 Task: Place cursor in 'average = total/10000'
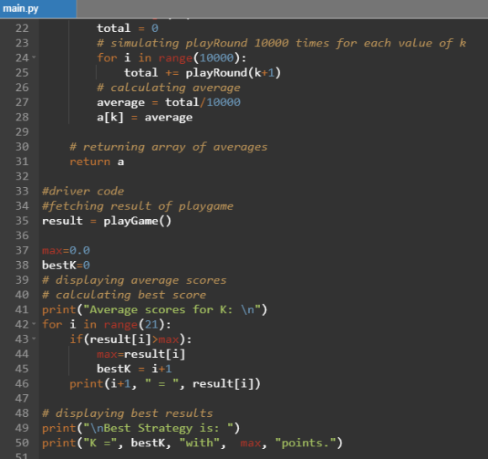pos(168,103)
